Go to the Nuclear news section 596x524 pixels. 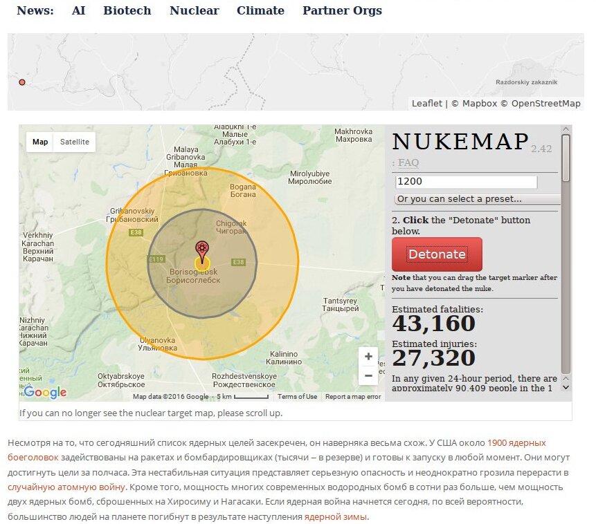(195, 10)
